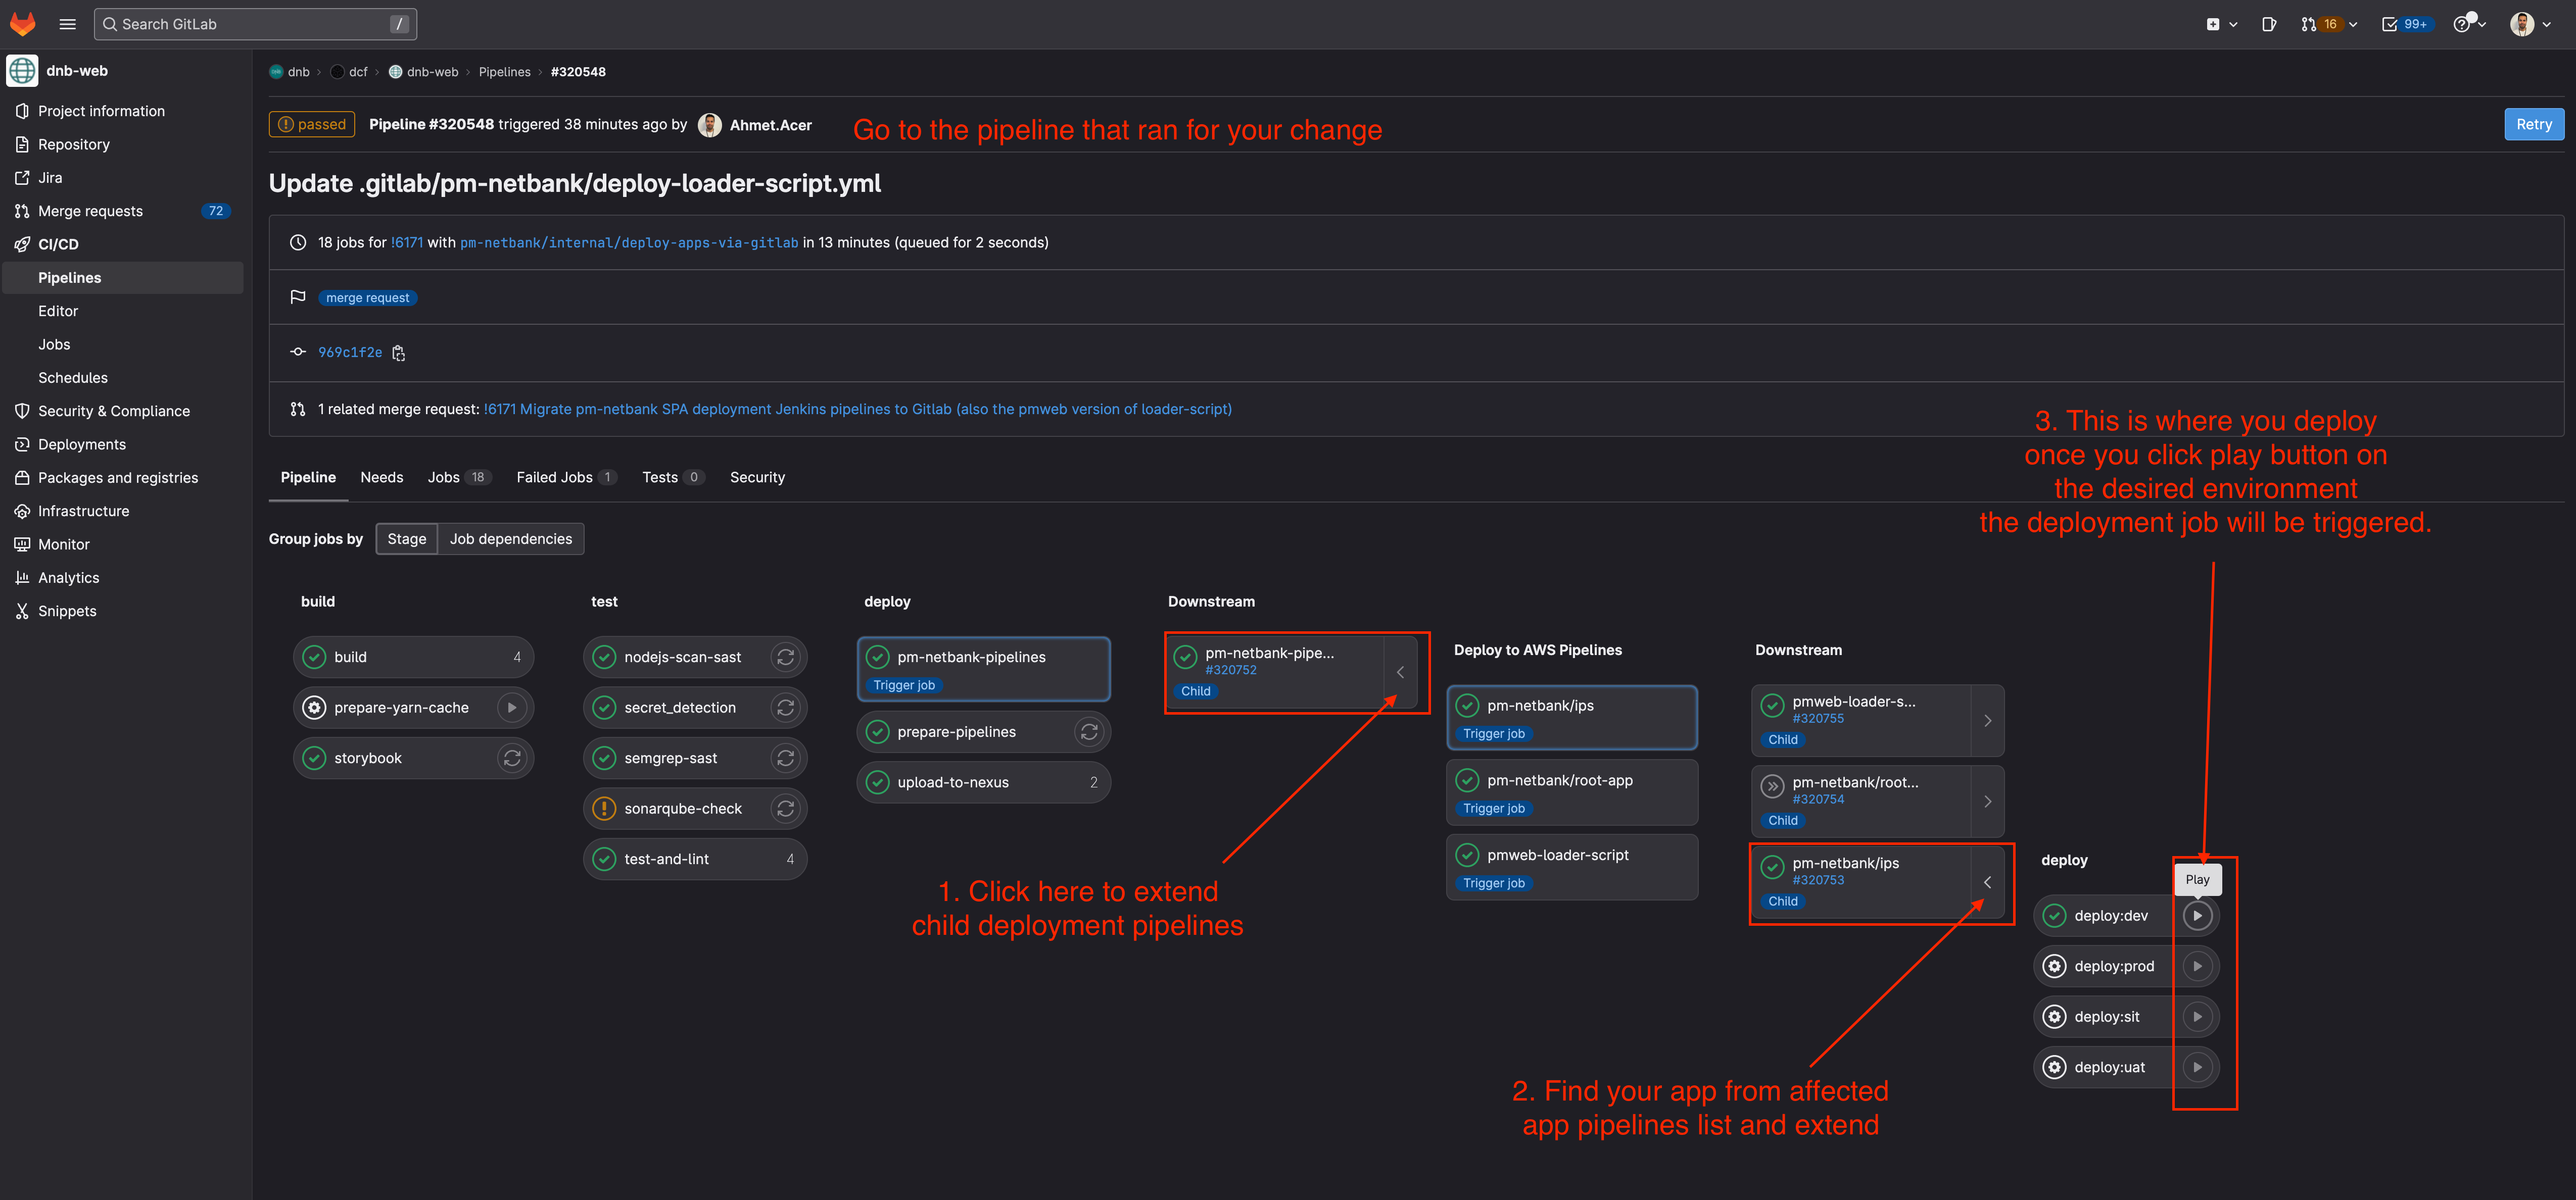Expand the pmweb-loader-s child pipeline #320755
2576x1200 pixels.
pyautogui.click(x=1987, y=720)
